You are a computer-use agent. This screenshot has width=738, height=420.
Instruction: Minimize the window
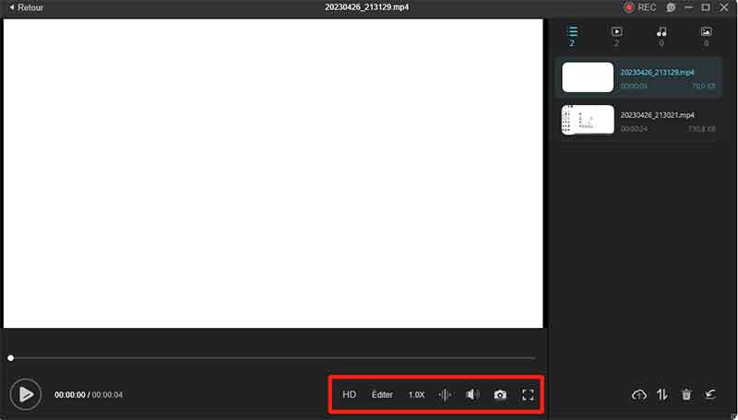pos(688,7)
